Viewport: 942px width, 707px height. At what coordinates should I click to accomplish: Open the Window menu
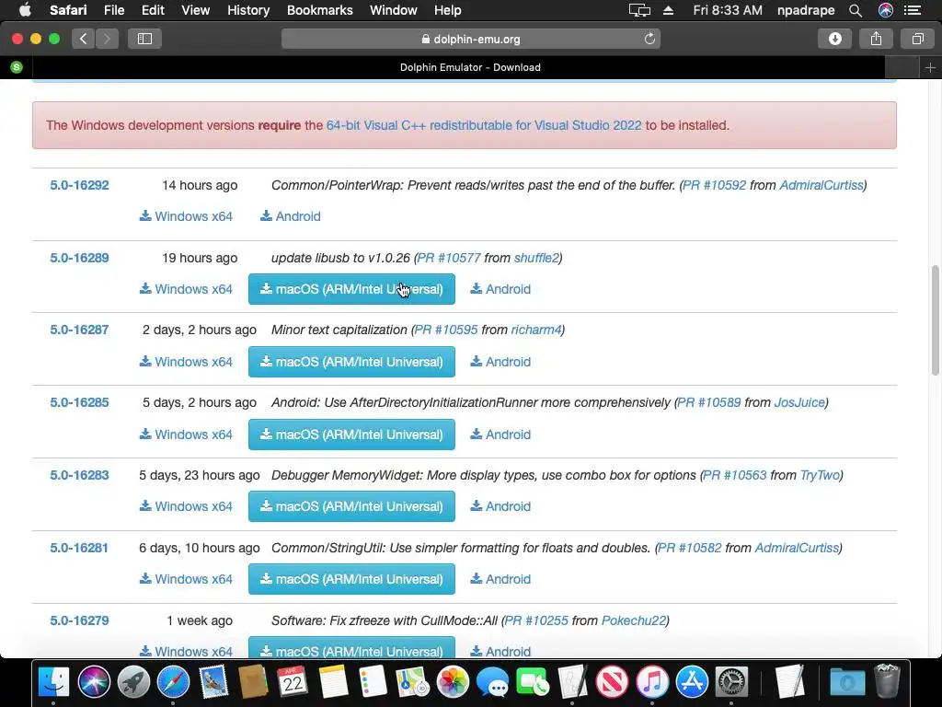(393, 10)
